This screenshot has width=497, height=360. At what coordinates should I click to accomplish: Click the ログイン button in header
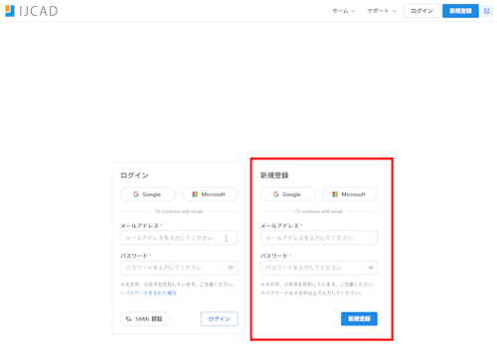click(x=421, y=11)
